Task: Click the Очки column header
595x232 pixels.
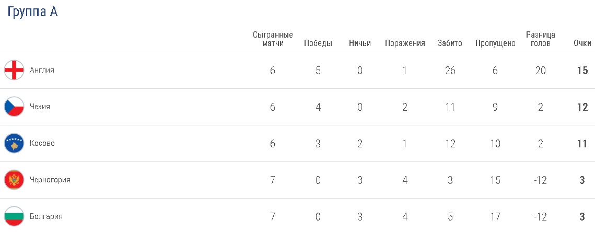Action: click(582, 43)
